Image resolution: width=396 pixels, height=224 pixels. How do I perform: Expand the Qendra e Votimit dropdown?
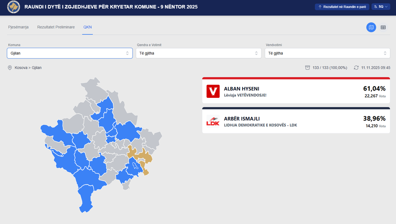(x=198, y=53)
